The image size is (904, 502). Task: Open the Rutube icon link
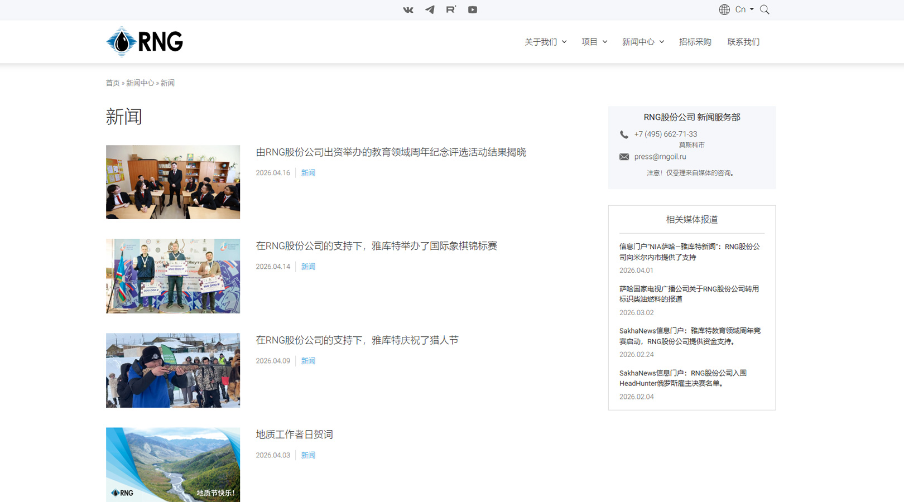(451, 9)
